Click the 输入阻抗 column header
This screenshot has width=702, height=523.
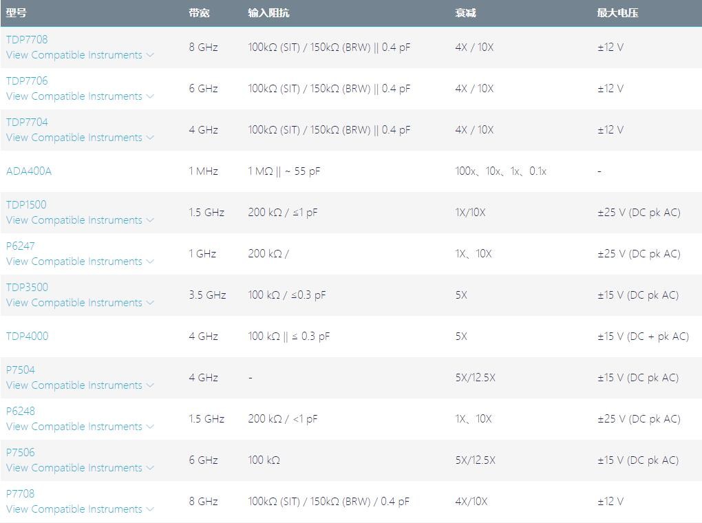click(x=268, y=12)
